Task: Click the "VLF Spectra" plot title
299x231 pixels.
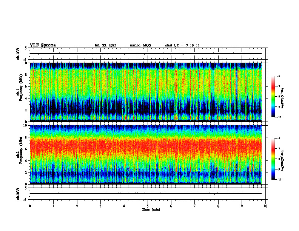Action: pos(43,45)
